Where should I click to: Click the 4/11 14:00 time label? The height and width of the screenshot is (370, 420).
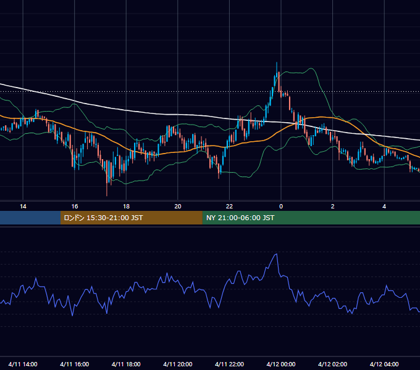[x=23, y=364]
